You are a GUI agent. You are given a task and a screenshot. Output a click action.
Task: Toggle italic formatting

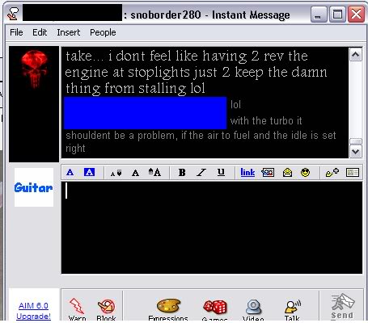click(x=201, y=173)
